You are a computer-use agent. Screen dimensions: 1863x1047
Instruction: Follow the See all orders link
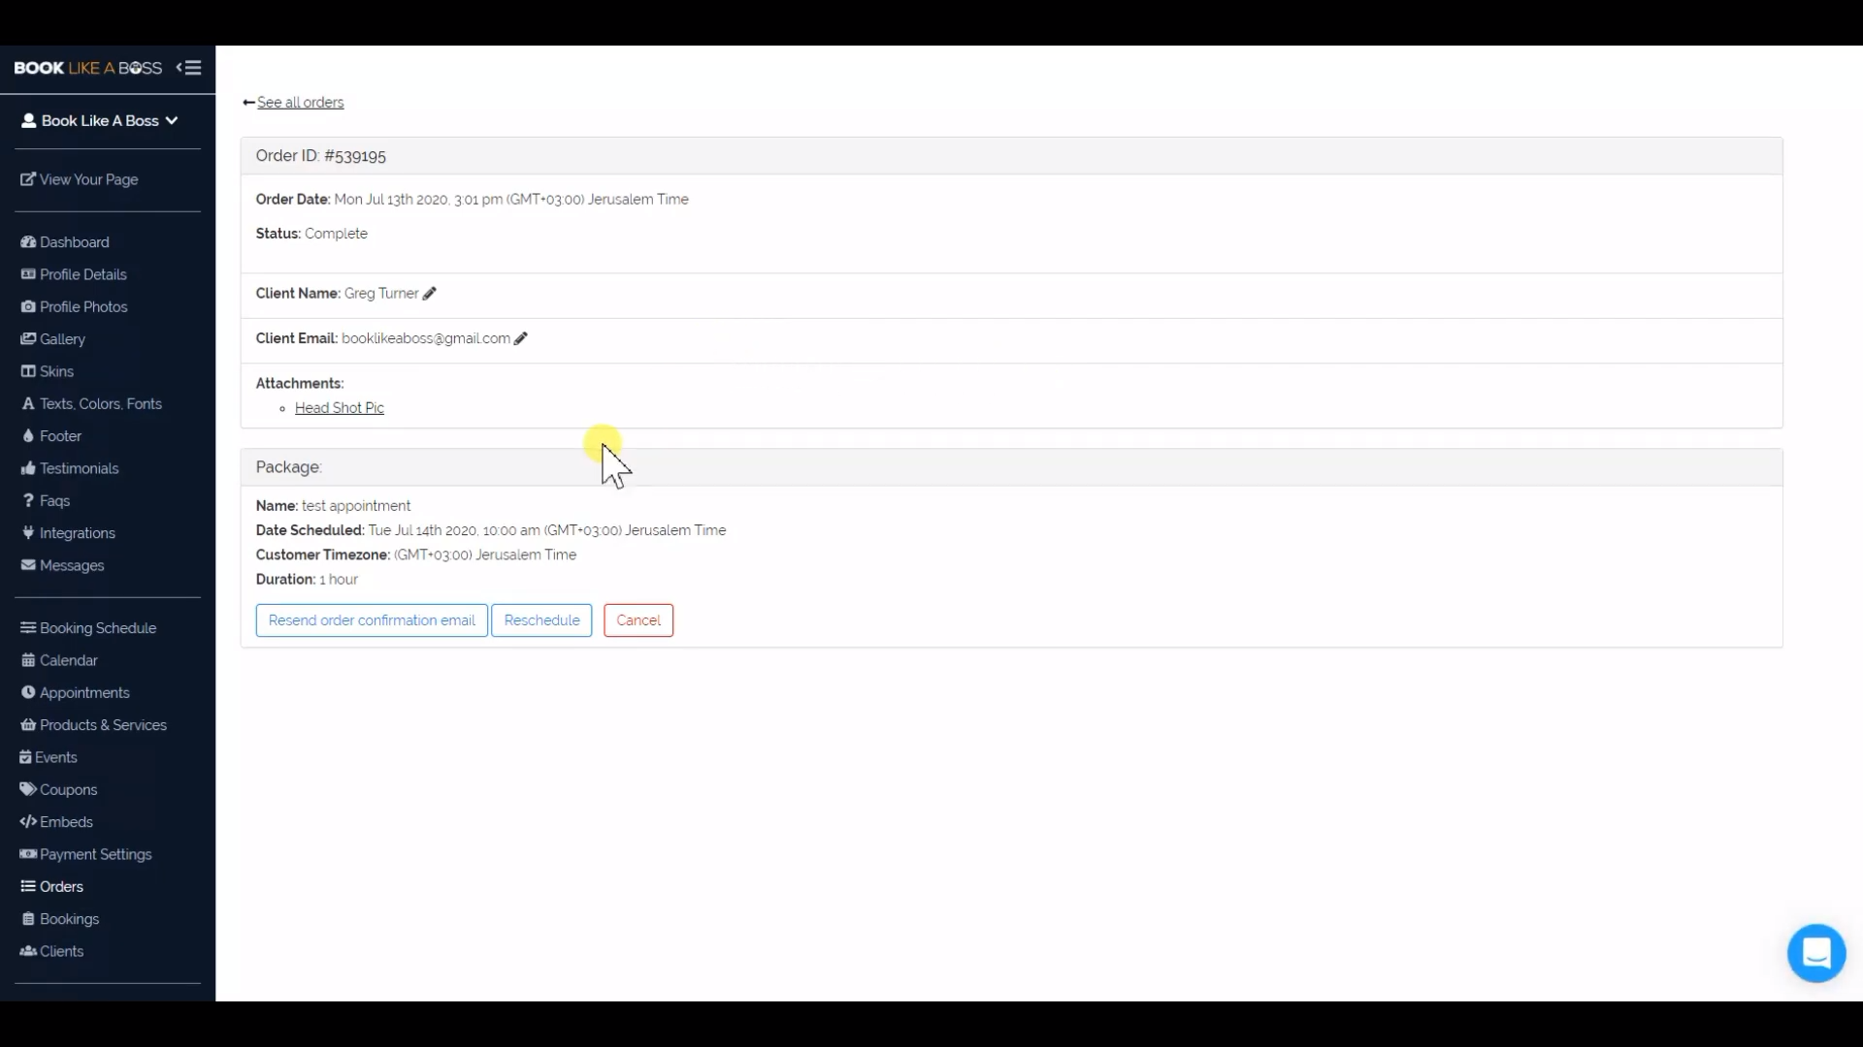pyautogui.click(x=300, y=103)
